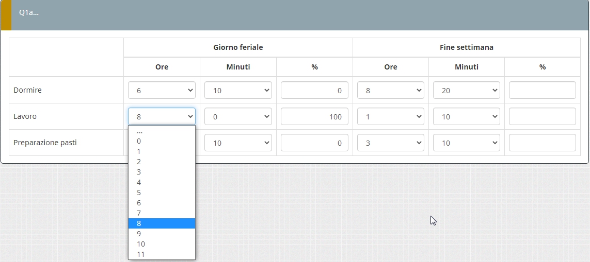This screenshot has height=262, width=590.
Task: Open weekend Ore dropdown for Dormire
Action: click(390, 90)
